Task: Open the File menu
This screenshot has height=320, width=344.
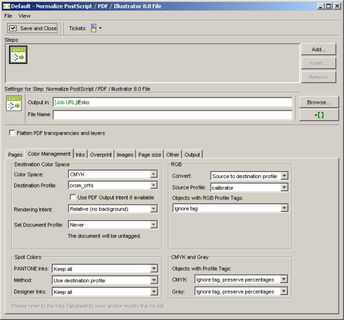Action: pyautogui.click(x=8, y=16)
